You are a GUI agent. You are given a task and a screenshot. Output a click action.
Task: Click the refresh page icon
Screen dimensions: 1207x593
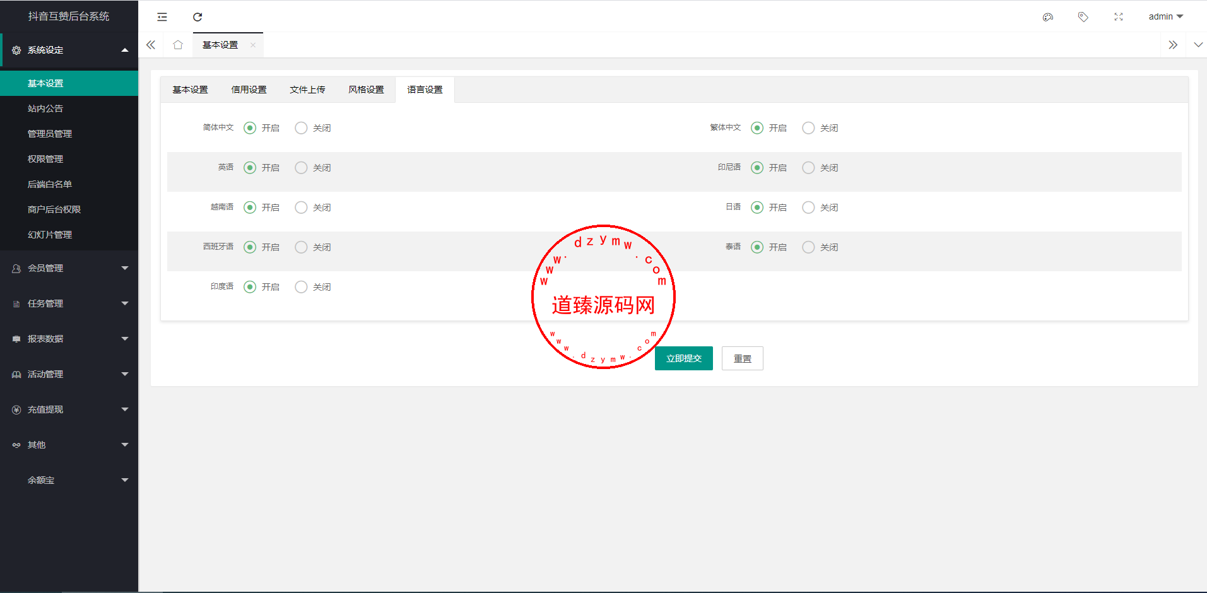pyautogui.click(x=197, y=17)
